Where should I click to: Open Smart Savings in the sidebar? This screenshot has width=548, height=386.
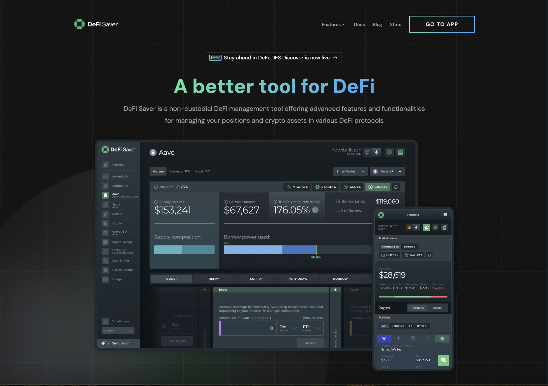pyautogui.click(x=117, y=242)
